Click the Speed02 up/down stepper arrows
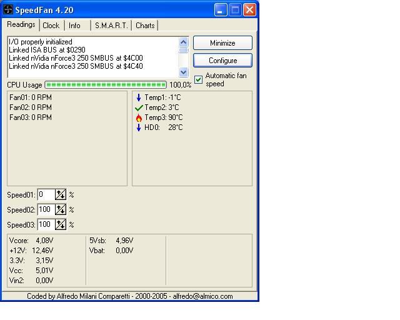This screenshot has height=320, width=400. point(61,210)
